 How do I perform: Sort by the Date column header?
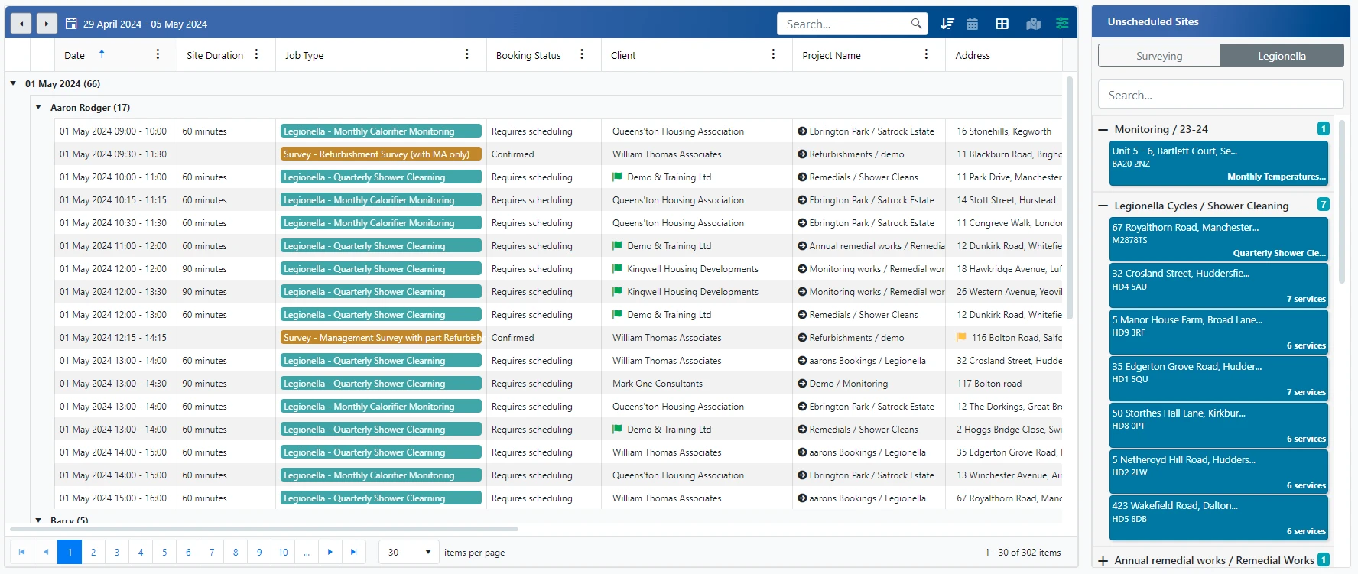[75, 55]
